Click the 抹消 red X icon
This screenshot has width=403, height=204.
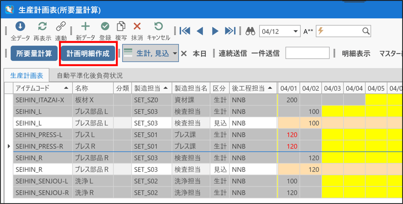click(x=137, y=26)
